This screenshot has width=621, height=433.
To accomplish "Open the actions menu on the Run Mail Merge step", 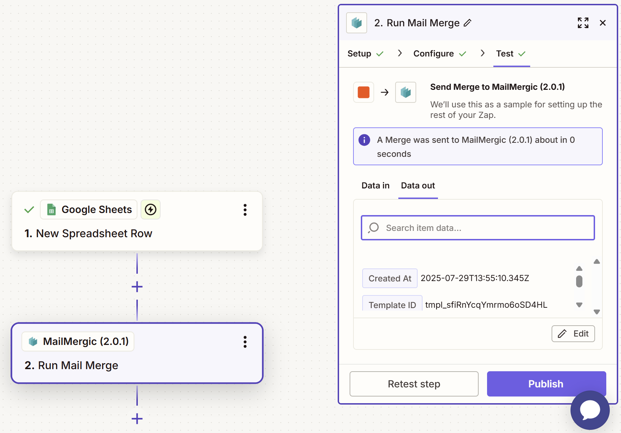I will pyautogui.click(x=245, y=342).
